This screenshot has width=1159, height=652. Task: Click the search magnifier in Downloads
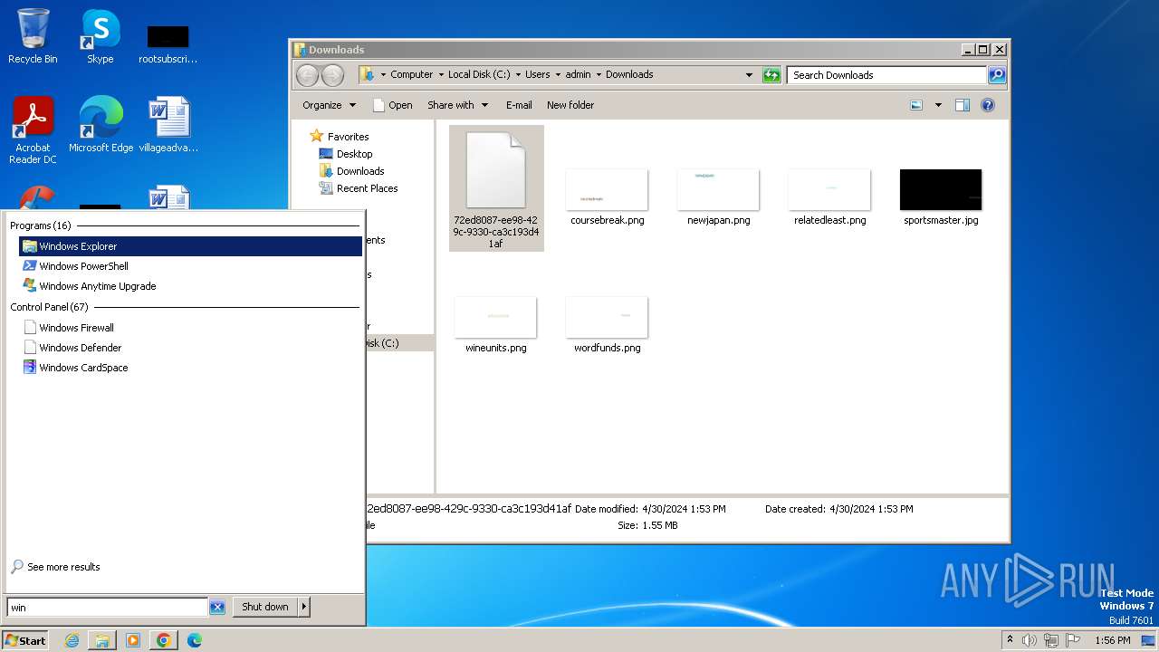click(996, 75)
